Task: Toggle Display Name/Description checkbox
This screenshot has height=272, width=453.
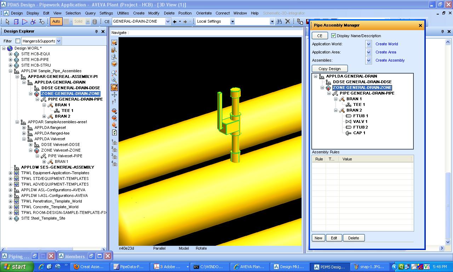Action: point(333,36)
